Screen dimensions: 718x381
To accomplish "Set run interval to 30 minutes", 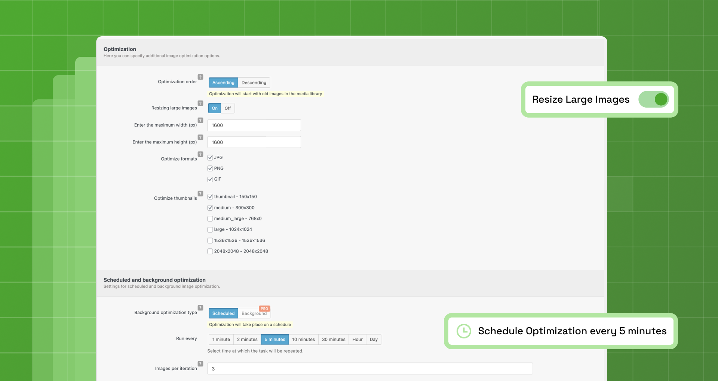I will 333,339.
